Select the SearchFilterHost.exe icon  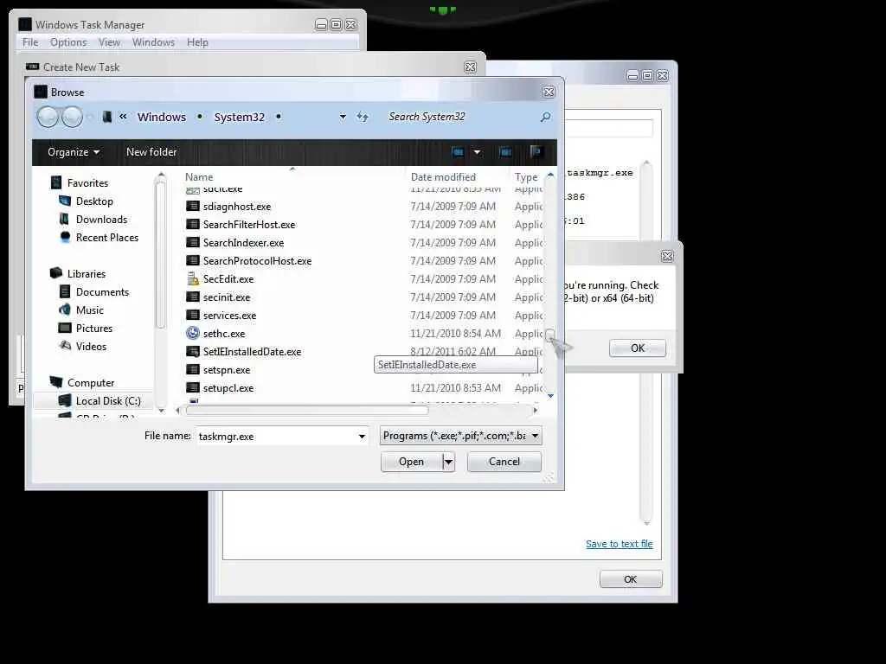point(193,225)
